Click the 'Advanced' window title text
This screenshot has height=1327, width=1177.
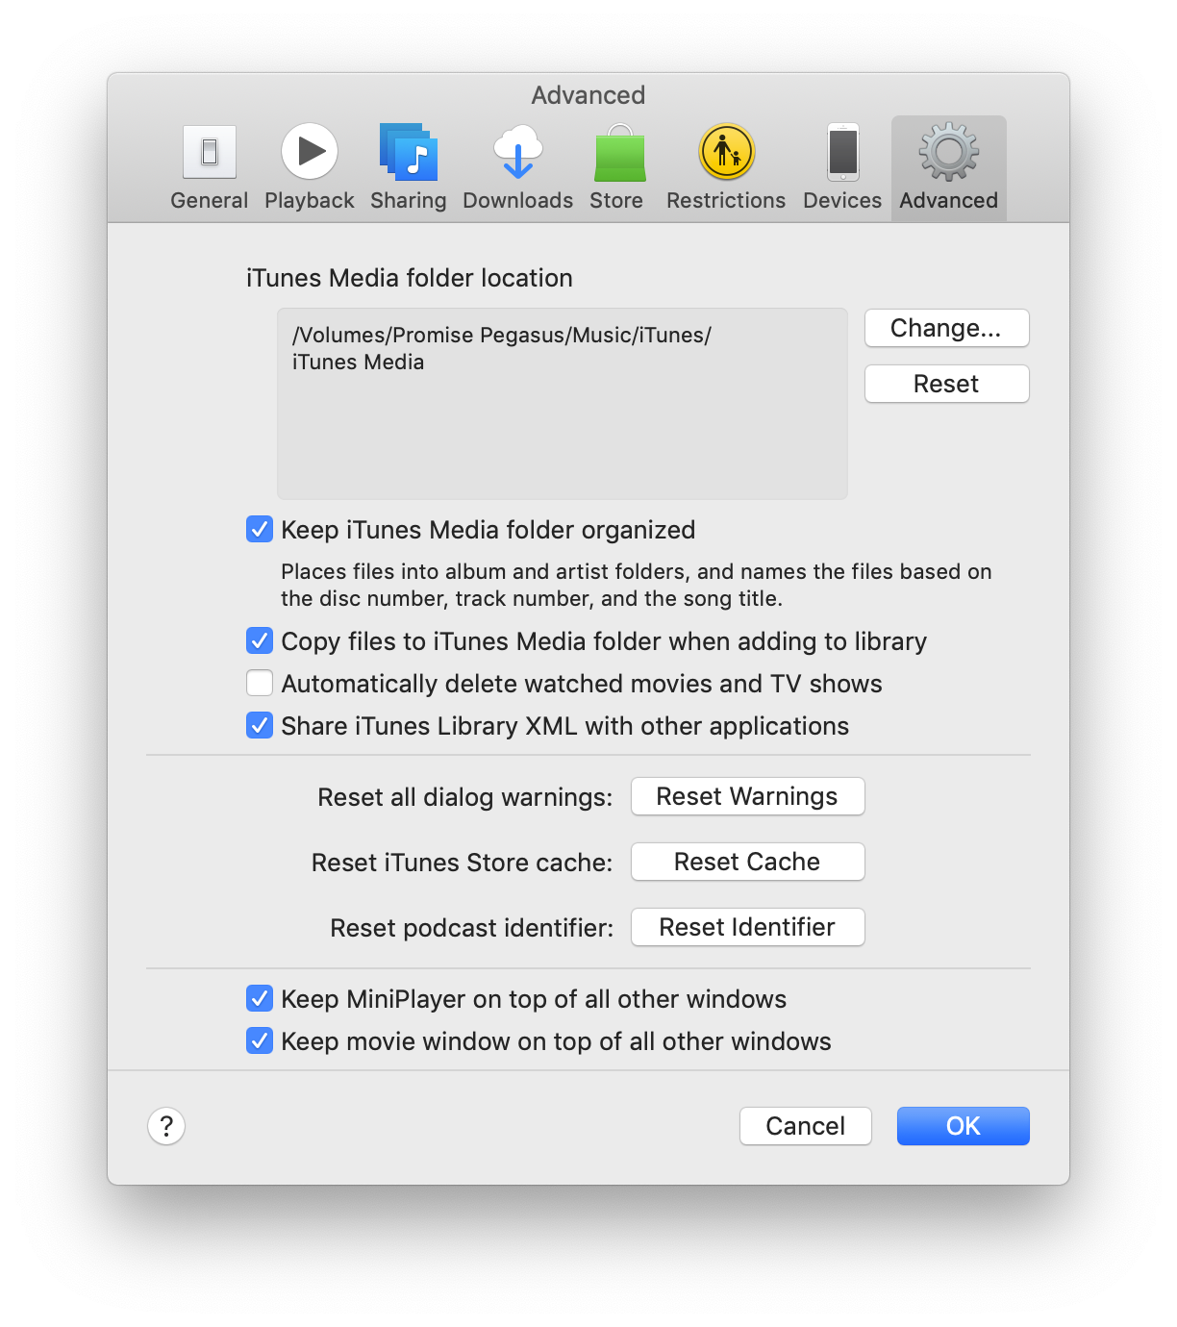coord(588,95)
